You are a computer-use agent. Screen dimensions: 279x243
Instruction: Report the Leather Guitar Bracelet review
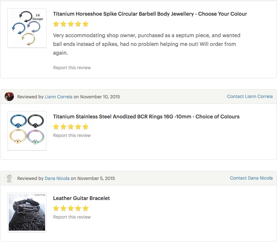[x=72, y=217]
